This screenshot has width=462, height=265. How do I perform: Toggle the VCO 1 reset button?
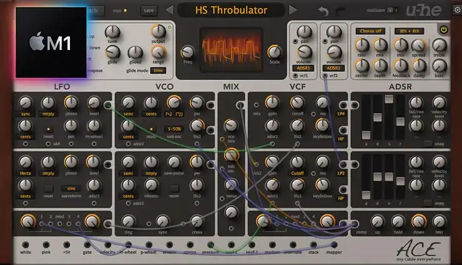click(151, 129)
